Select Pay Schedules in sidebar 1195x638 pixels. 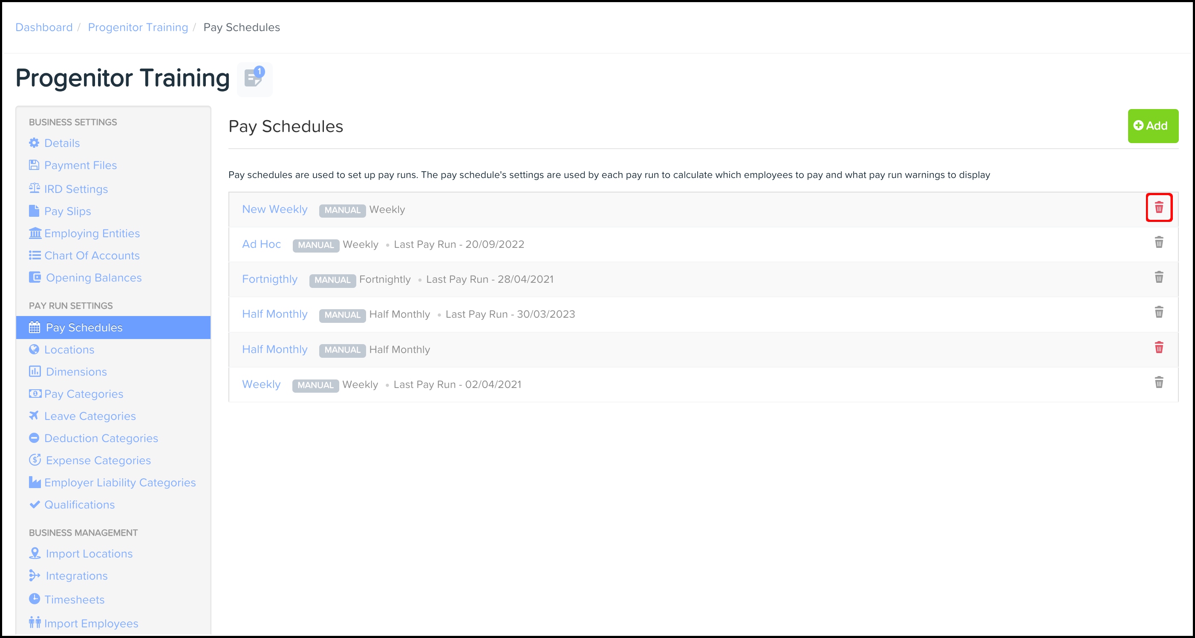pos(84,328)
